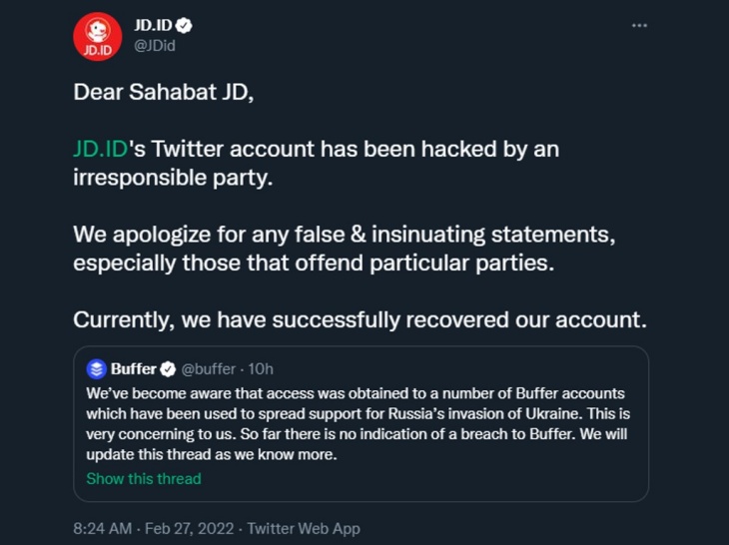
Task: Click the Buffer logo icon in quoted tweet
Action: 96,368
